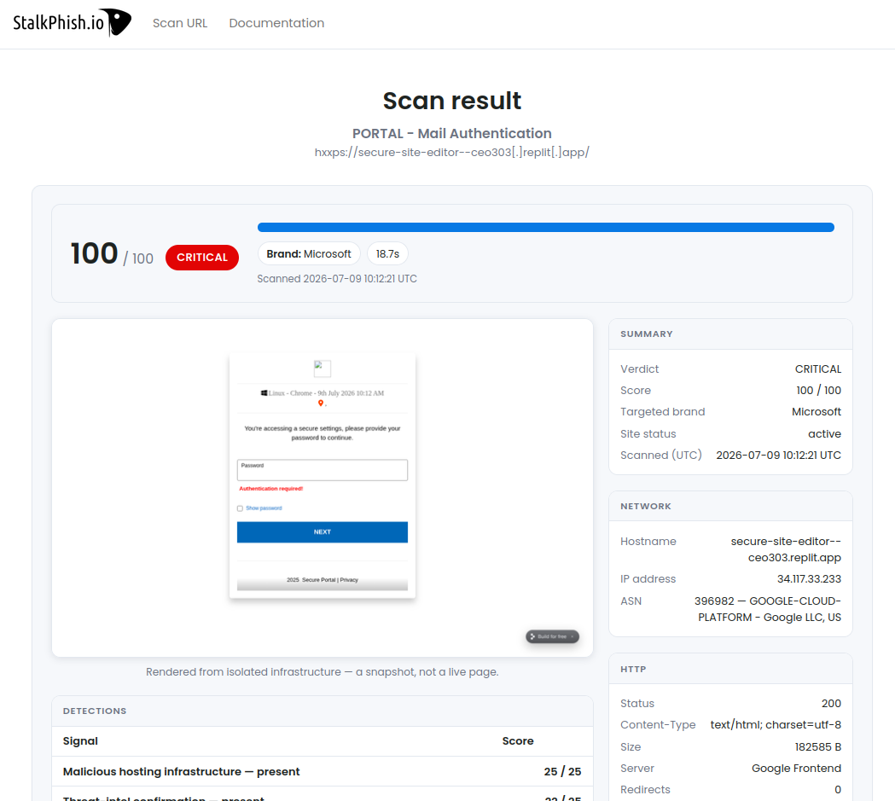Click the 'Scanned 2026-07-09 10:12:21 UTC' line under the brand pill
The image size is (895, 801).
pos(337,279)
